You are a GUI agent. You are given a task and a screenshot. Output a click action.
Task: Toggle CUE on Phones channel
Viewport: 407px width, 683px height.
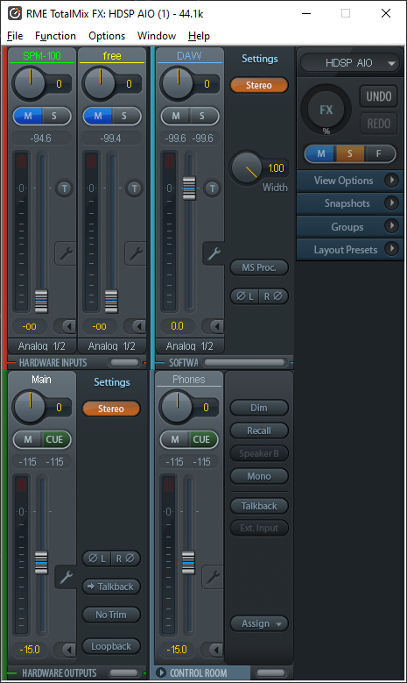[x=202, y=439]
